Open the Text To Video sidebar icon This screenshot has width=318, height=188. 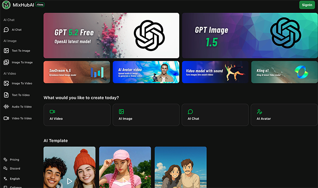tap(6, 95)
